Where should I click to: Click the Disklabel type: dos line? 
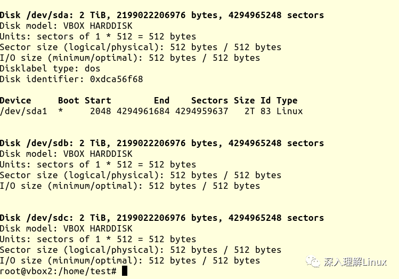click(50, 68)
